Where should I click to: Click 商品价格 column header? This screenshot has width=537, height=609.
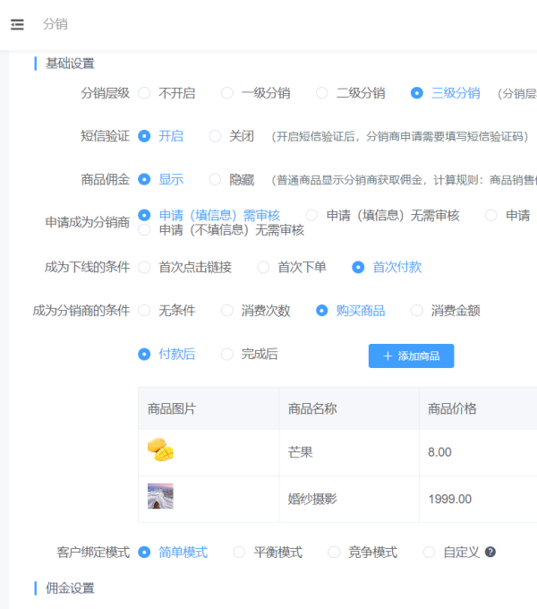pyautogui.click(x=452, y=408)
